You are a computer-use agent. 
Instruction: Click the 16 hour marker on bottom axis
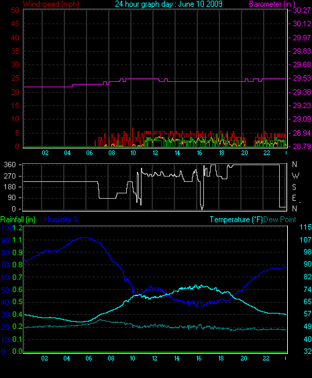[199, 359]
